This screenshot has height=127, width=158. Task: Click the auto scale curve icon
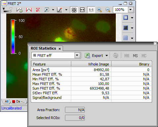[29, 10]
